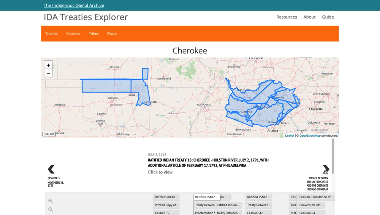This screenshot has width=380, height=215.
Task: Open the About page
Action: (x=309, y=17)
